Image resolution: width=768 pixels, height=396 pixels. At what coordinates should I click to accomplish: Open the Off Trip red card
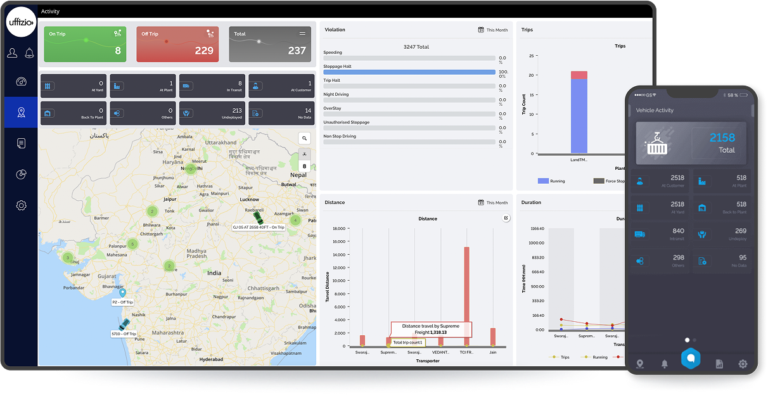point(177,44)
